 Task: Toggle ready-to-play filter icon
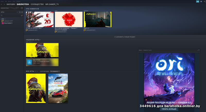22,12
